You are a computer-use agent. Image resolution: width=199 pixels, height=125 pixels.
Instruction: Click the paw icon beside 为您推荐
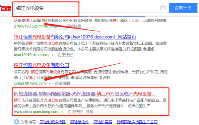tap(17, 122)
